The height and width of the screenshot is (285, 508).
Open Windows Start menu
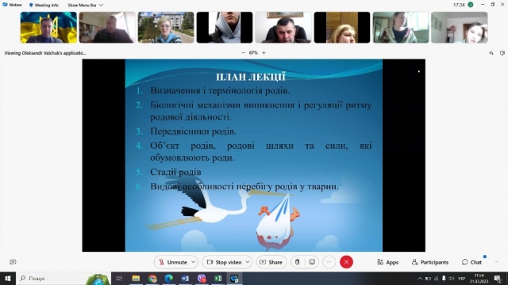(x=8, y=278)
